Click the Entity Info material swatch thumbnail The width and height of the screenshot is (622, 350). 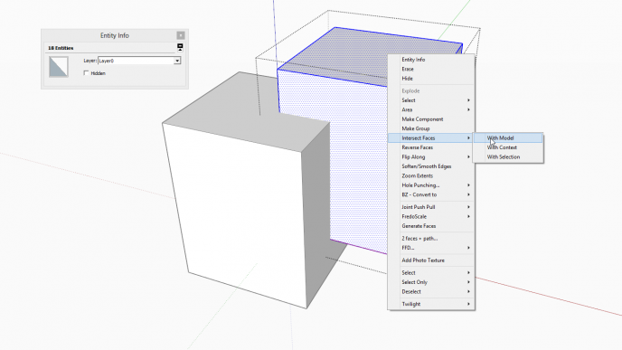click(58, 67)
